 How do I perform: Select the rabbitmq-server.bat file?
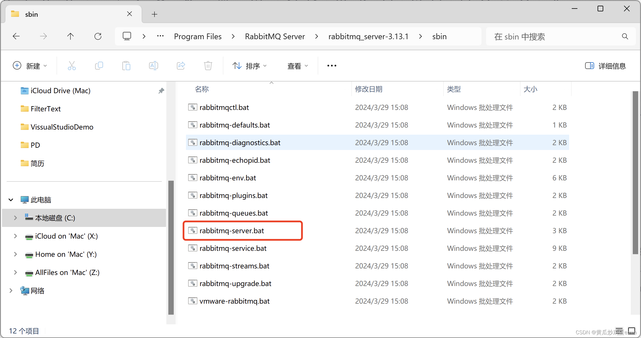[x=232, y=231]
